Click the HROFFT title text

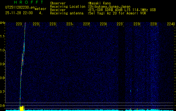pyautogui.click(x=29, y=2)
